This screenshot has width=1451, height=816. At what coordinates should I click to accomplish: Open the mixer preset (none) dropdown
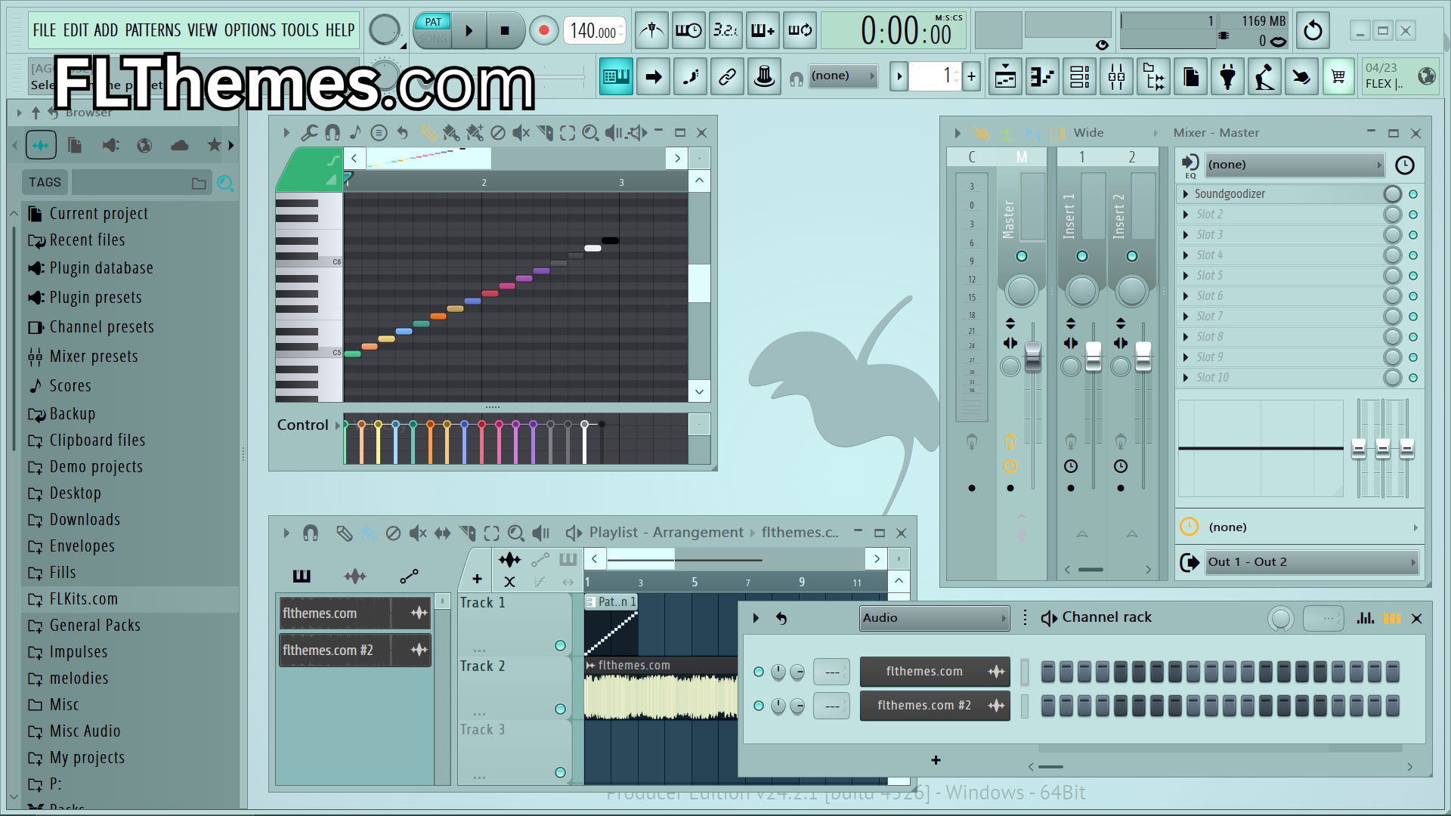(x=1294, y=165)
